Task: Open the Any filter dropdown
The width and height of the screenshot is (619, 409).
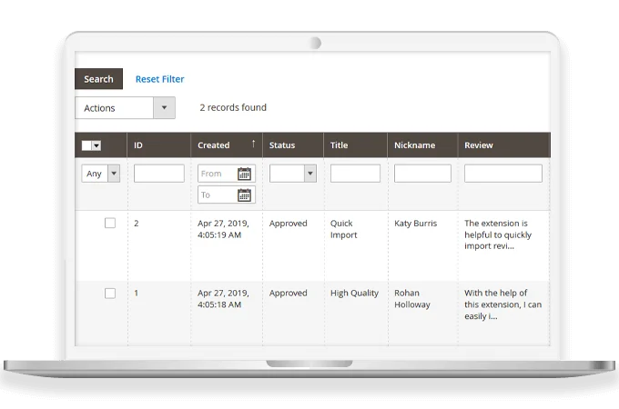Action: point(113,174)
